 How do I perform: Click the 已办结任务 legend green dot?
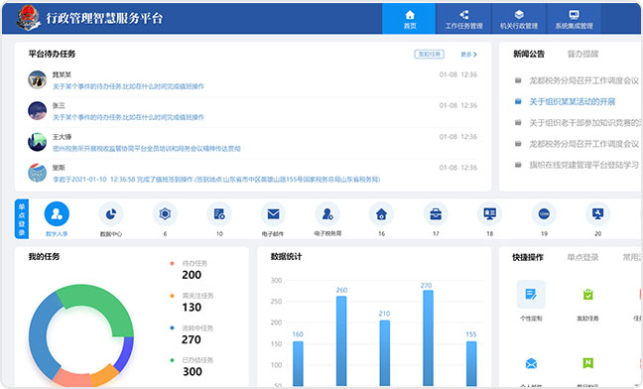(172, 360)
